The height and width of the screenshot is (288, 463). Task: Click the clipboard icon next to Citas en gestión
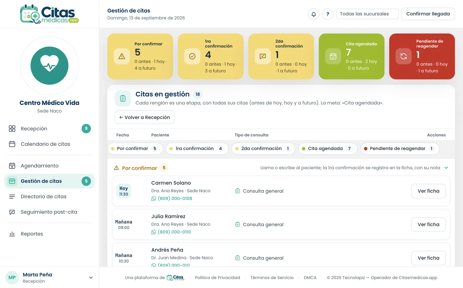coord(123,99)
